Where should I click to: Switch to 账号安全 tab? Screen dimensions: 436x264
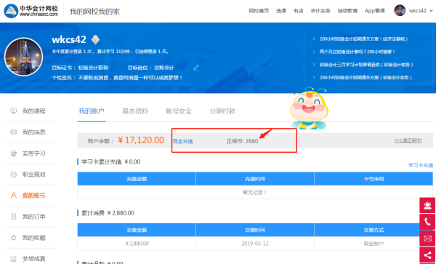179,111
